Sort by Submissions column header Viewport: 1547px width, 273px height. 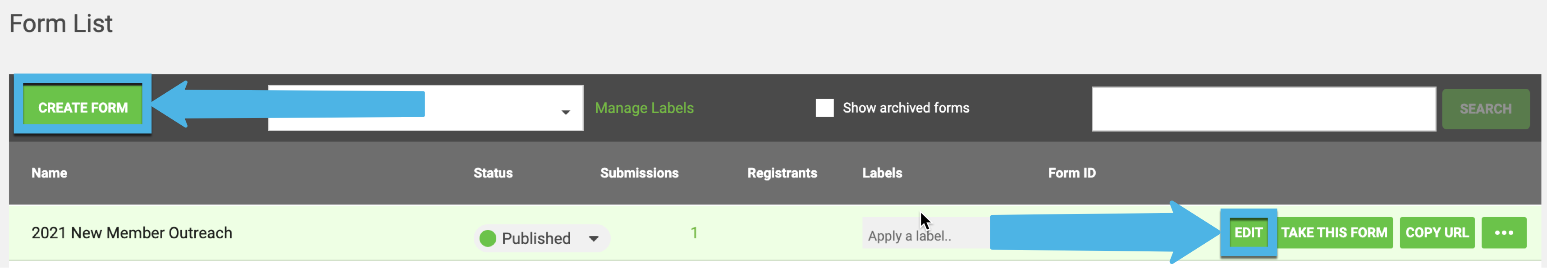[x=639, y=173]
